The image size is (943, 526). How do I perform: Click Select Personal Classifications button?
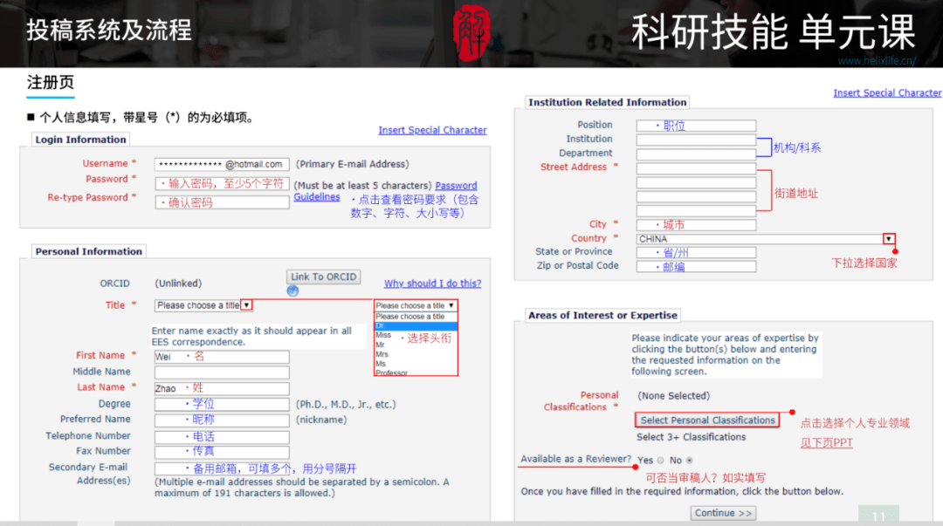(707, 420)
